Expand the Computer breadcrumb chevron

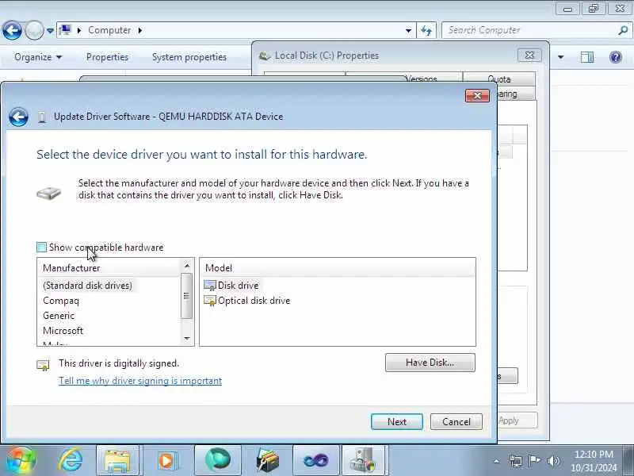[140, 30]
